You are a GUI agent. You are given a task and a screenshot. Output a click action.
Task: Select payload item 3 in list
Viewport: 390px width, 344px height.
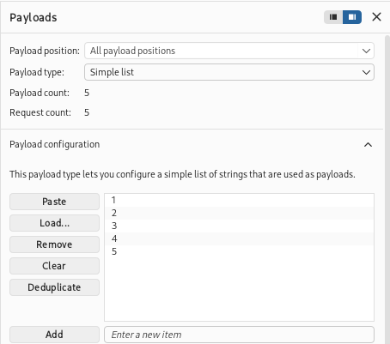click(239, 226)
